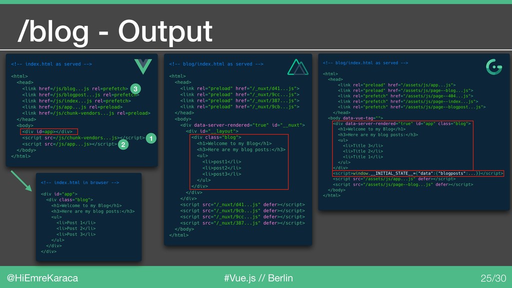Click the deferred script "/_nuxt/9cb...js" line
The image size is (512, 288).
(242, 210)
